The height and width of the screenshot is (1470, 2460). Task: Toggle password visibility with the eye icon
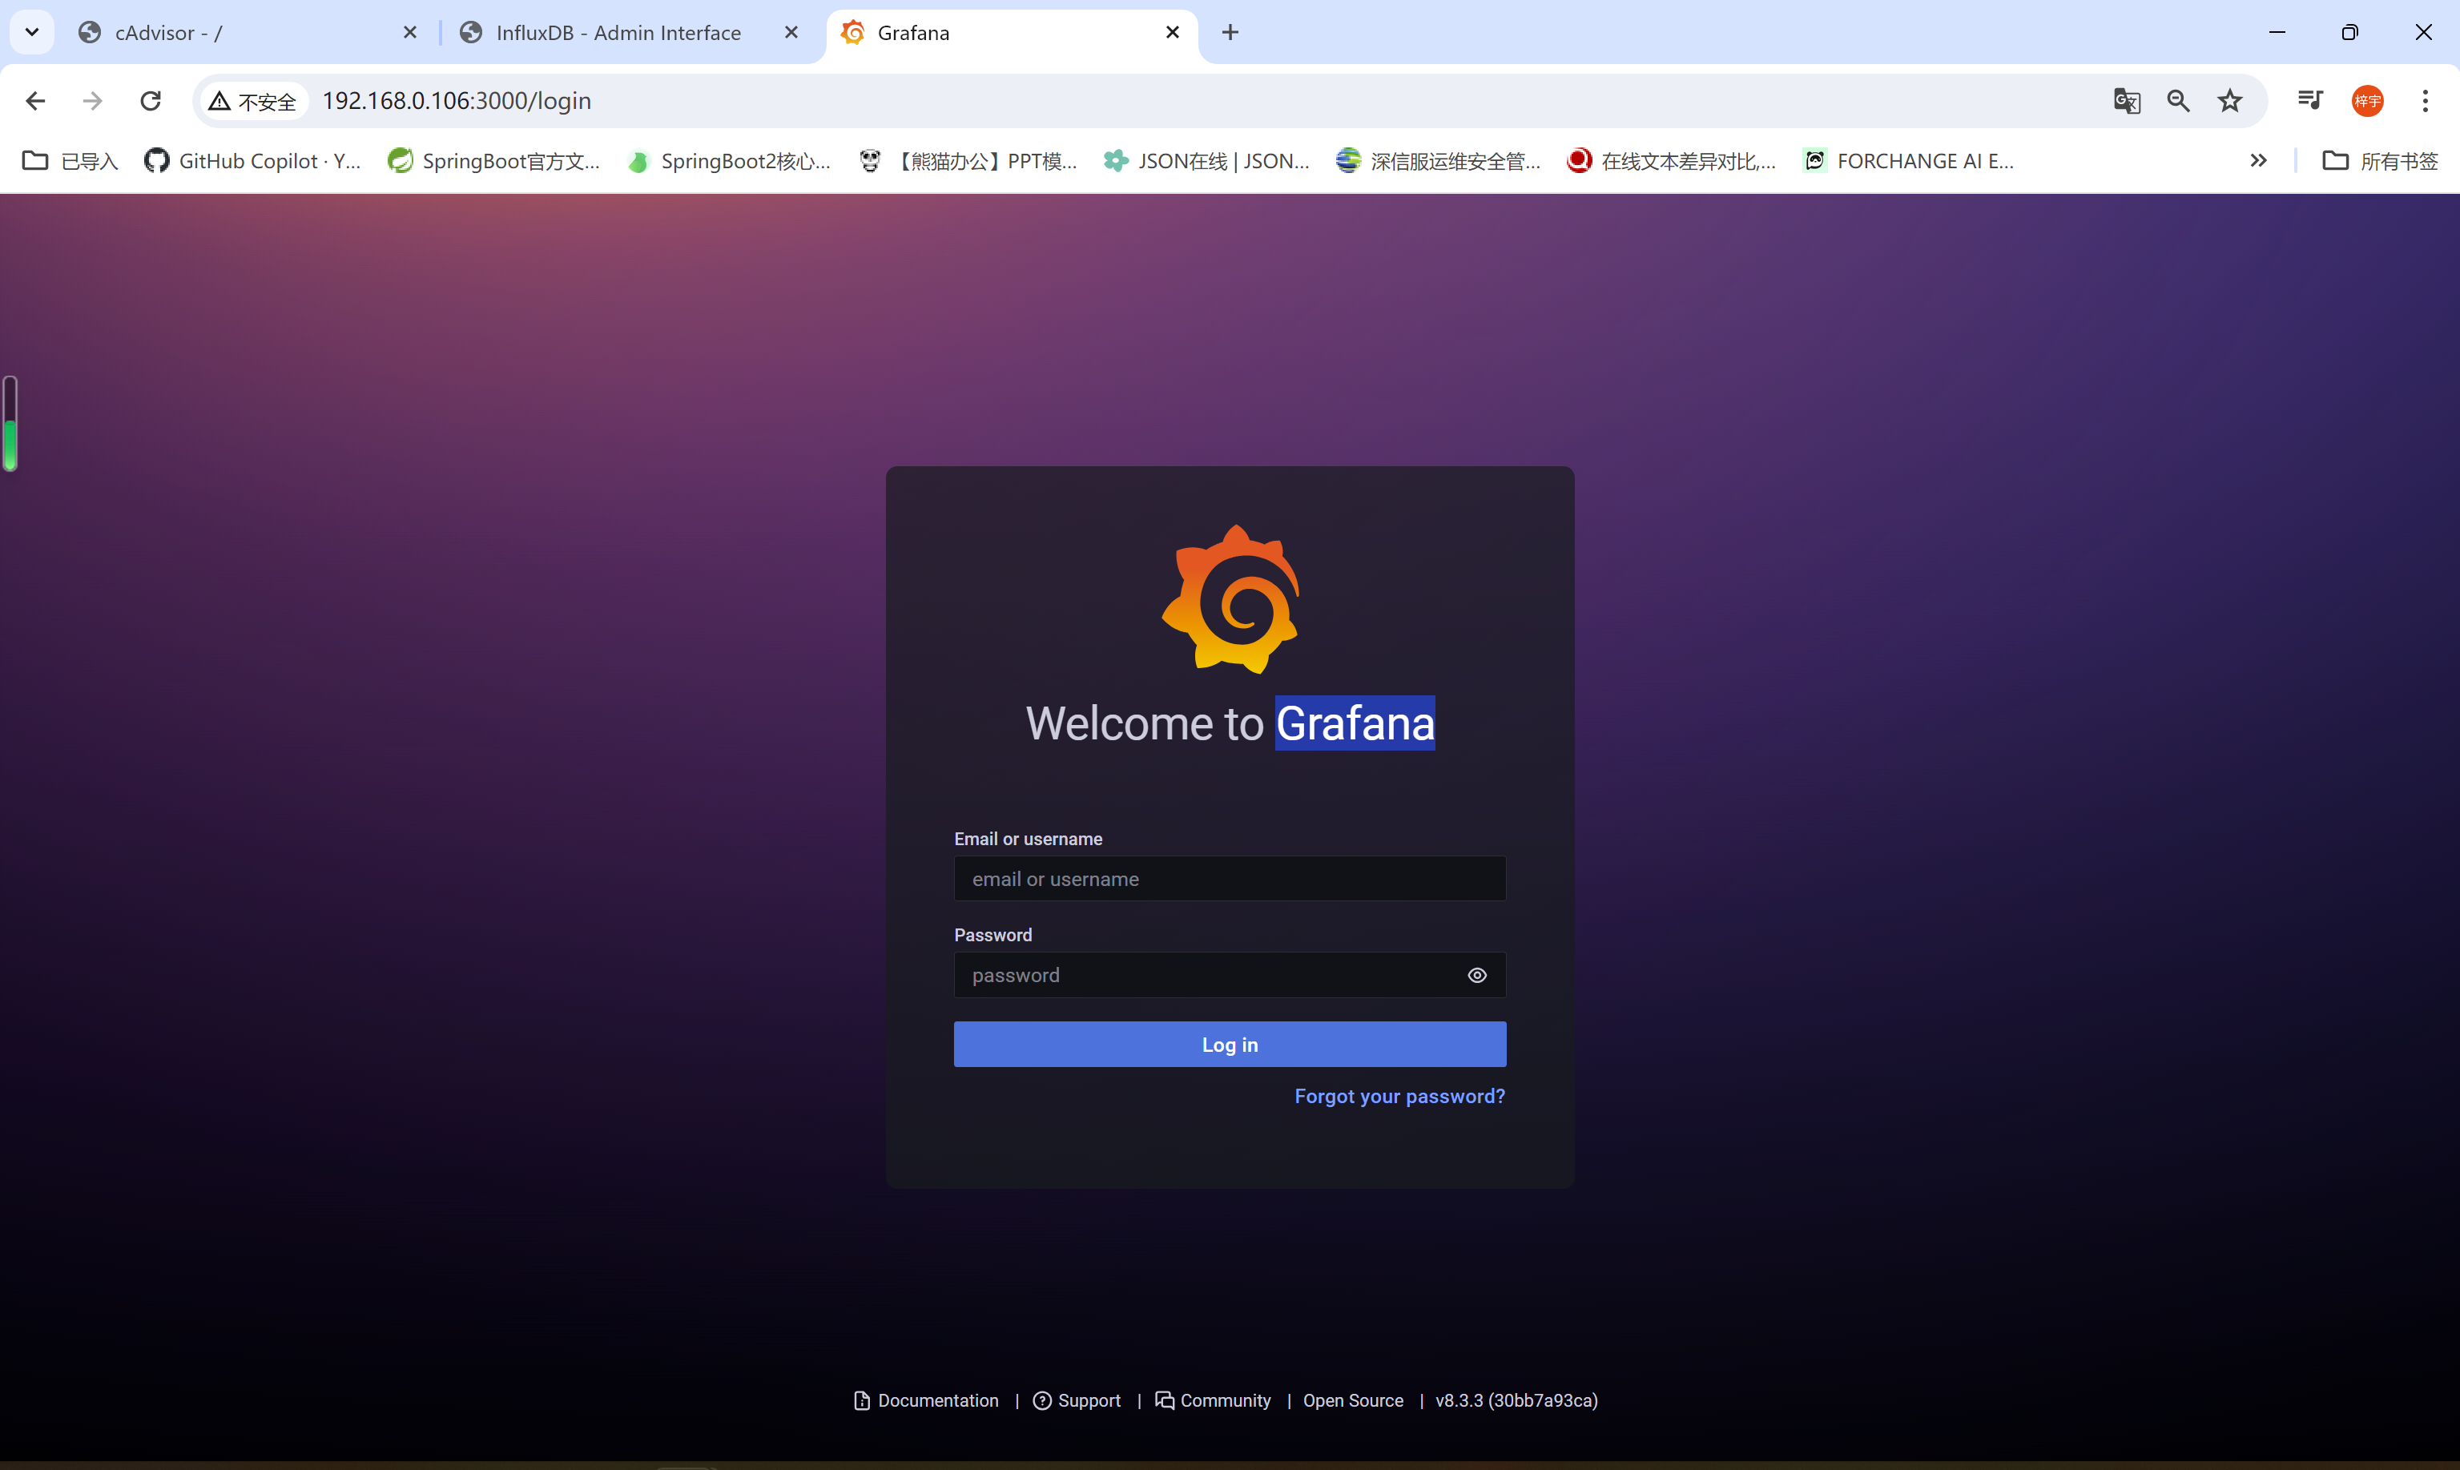(x=1476, y=976)
